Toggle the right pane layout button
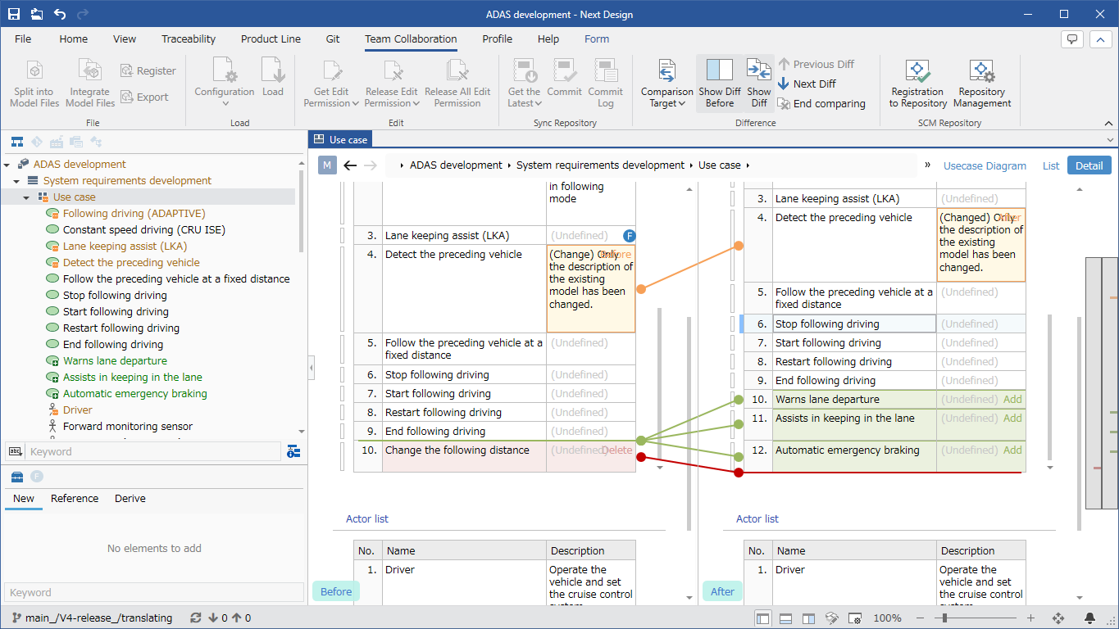 [x=808, y=618]
